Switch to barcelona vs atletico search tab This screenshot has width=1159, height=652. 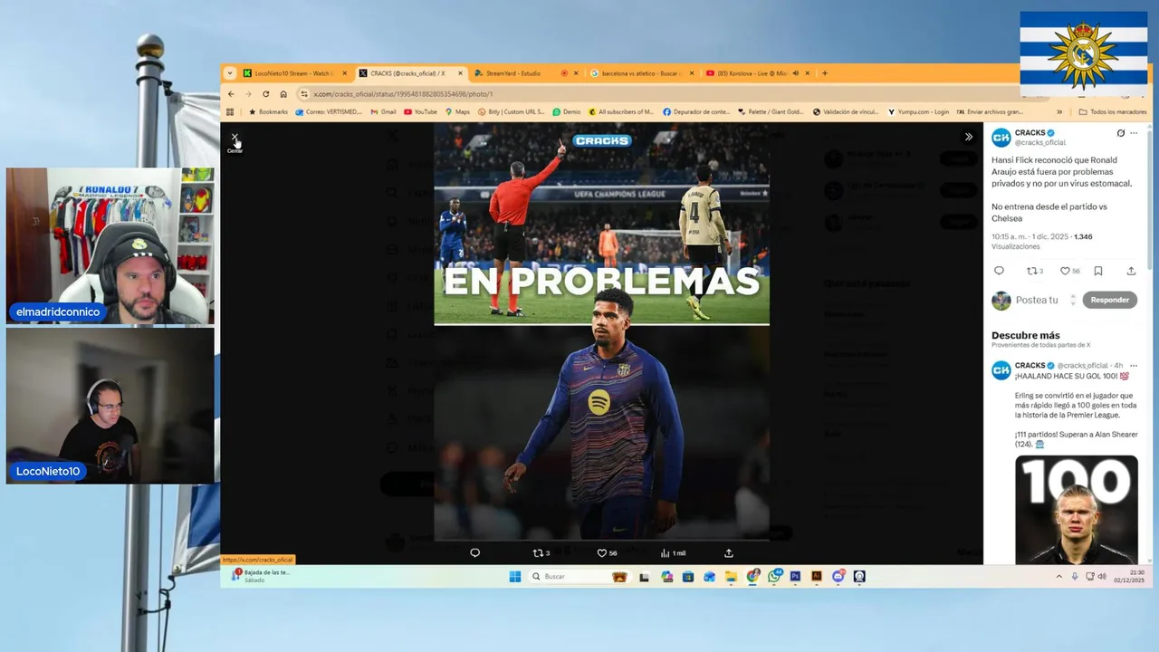(x=641, y=73)
